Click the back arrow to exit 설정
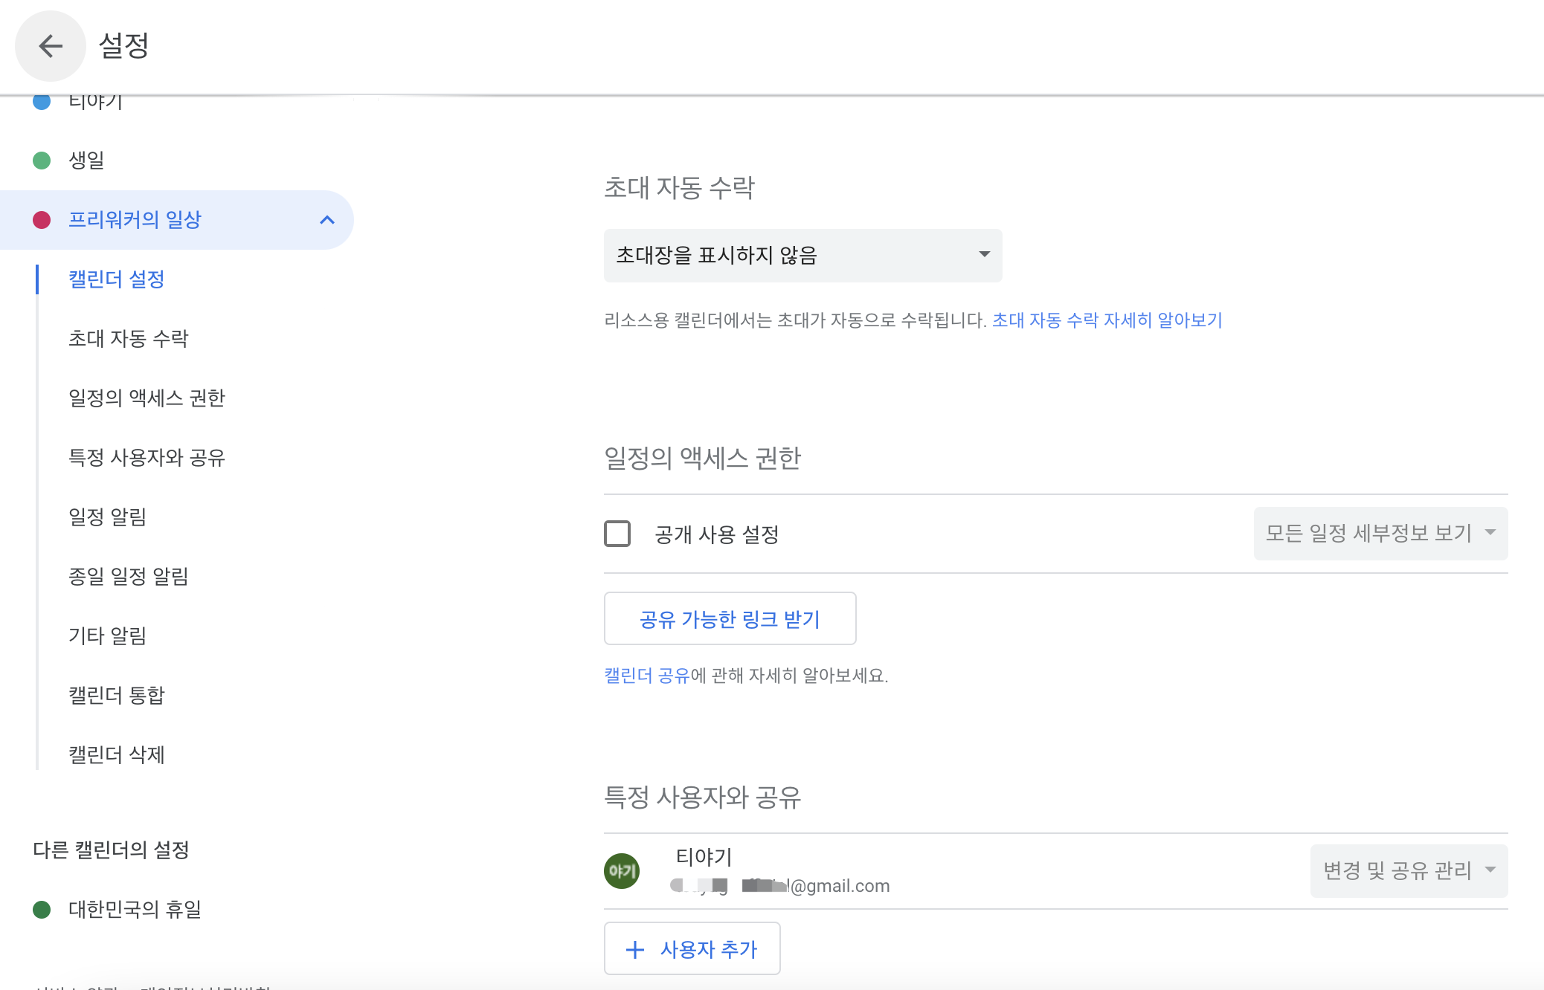 pos(50,45)
